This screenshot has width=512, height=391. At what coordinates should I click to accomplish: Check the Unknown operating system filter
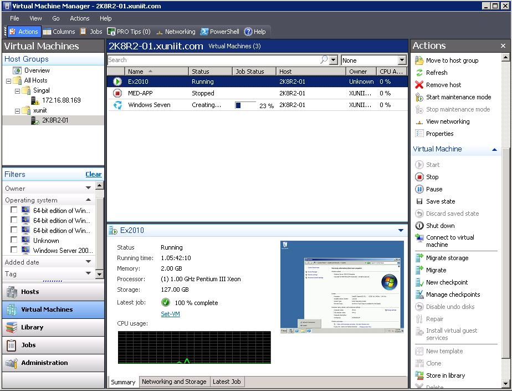[14, 240]
